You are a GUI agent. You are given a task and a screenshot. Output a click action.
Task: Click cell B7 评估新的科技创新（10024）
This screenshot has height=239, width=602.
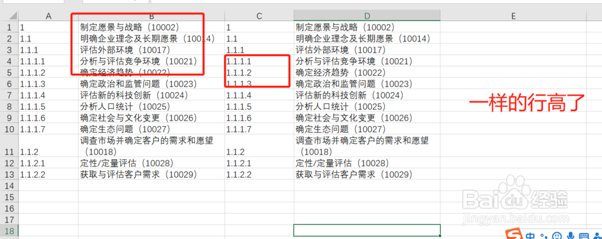pyautogui.click(x=152, y=95)
